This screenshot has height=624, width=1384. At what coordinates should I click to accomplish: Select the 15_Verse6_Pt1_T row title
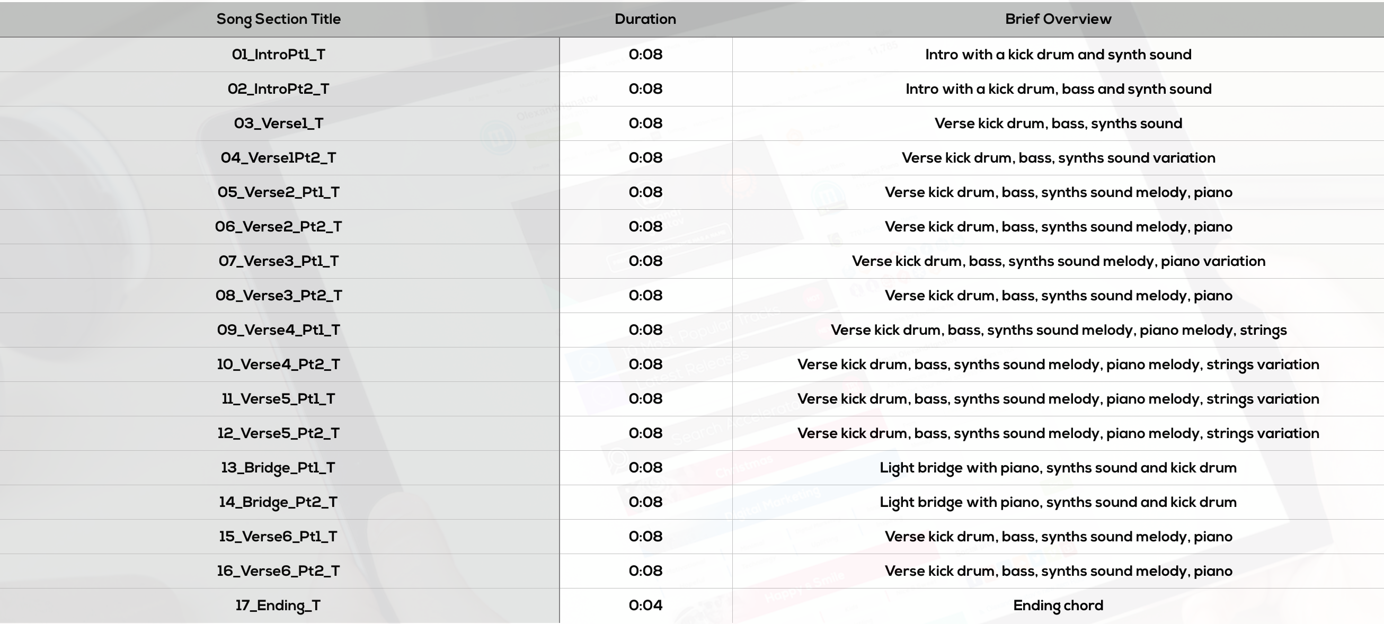[x=278, y=536]
